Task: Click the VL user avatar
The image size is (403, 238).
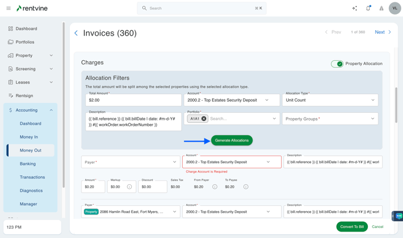Action: (395, 9)
